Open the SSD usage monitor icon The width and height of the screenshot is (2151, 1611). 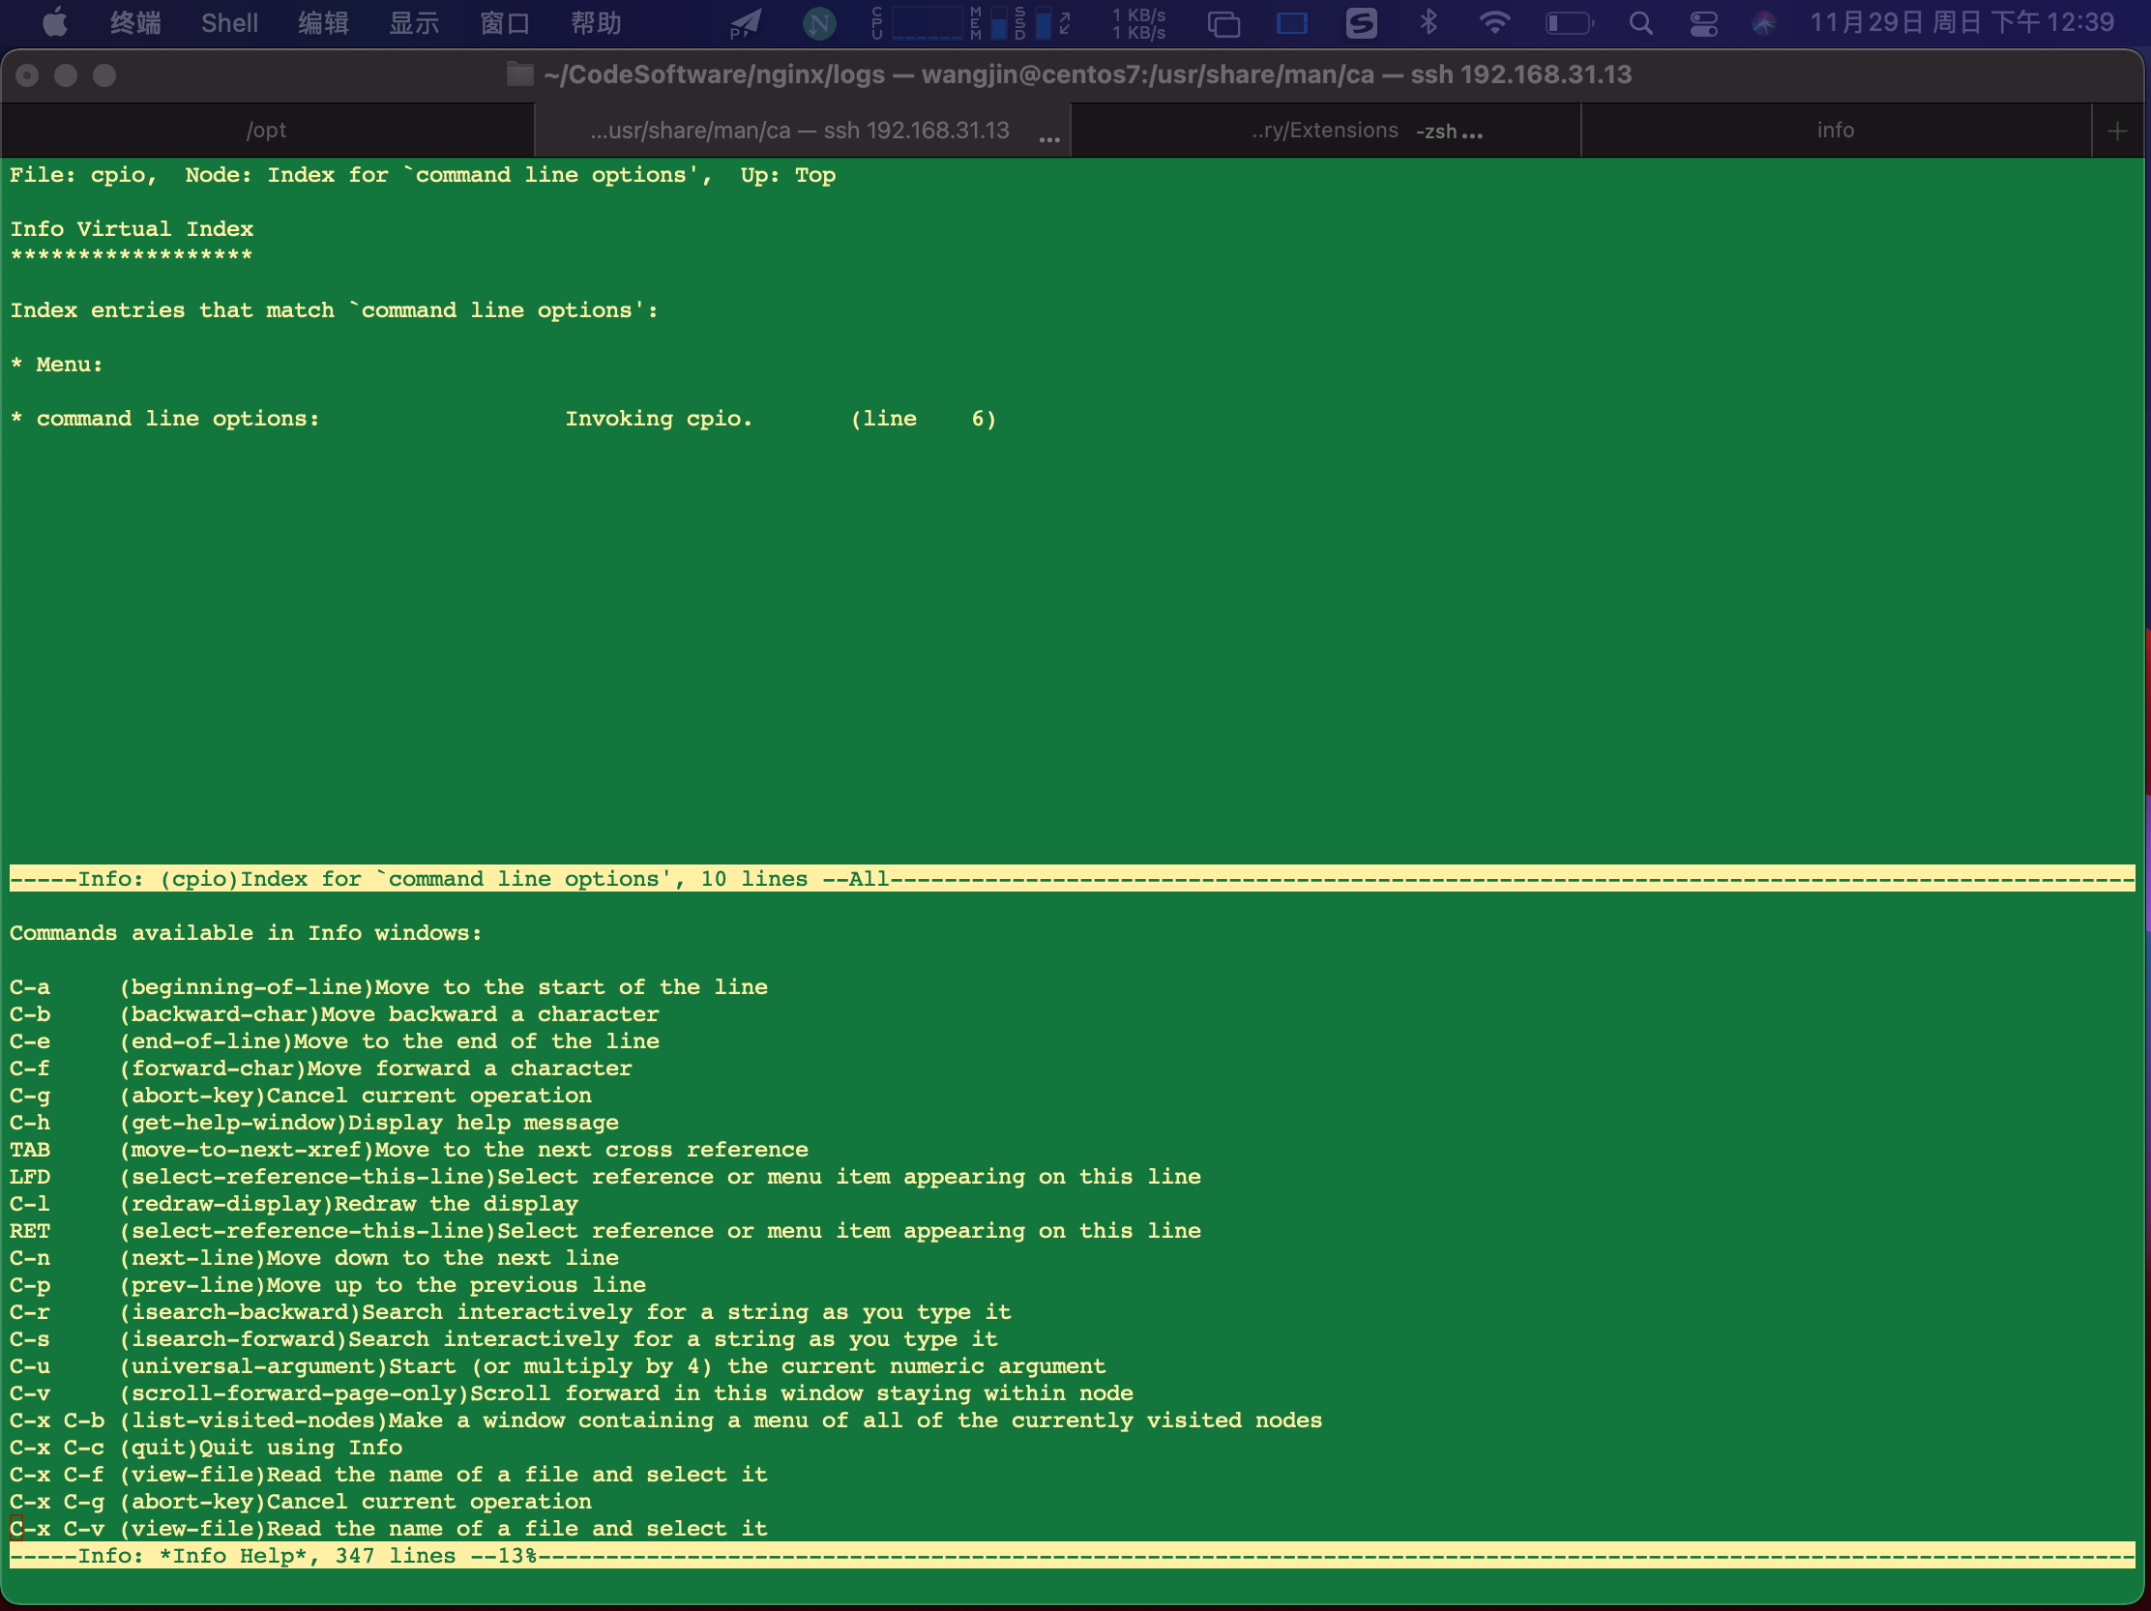click(x=1034, y=22)
